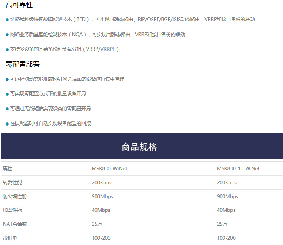Click the MSR830-10-WiNet column header
Viewport: 283px width, 245px height.
click(238, 168)
